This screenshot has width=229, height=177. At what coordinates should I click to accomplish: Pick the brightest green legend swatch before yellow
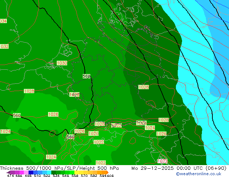tap(72, 172)
